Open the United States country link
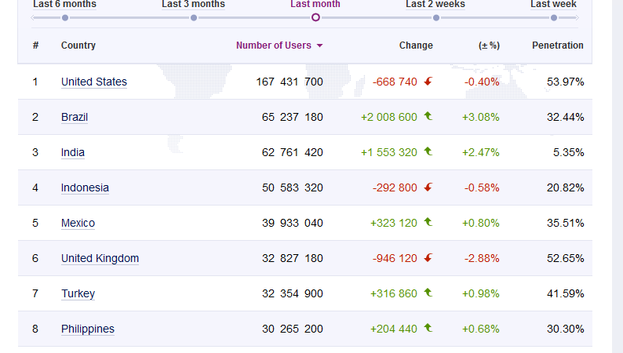The height and width of the screenshot is (353, 623). point(94,82)
